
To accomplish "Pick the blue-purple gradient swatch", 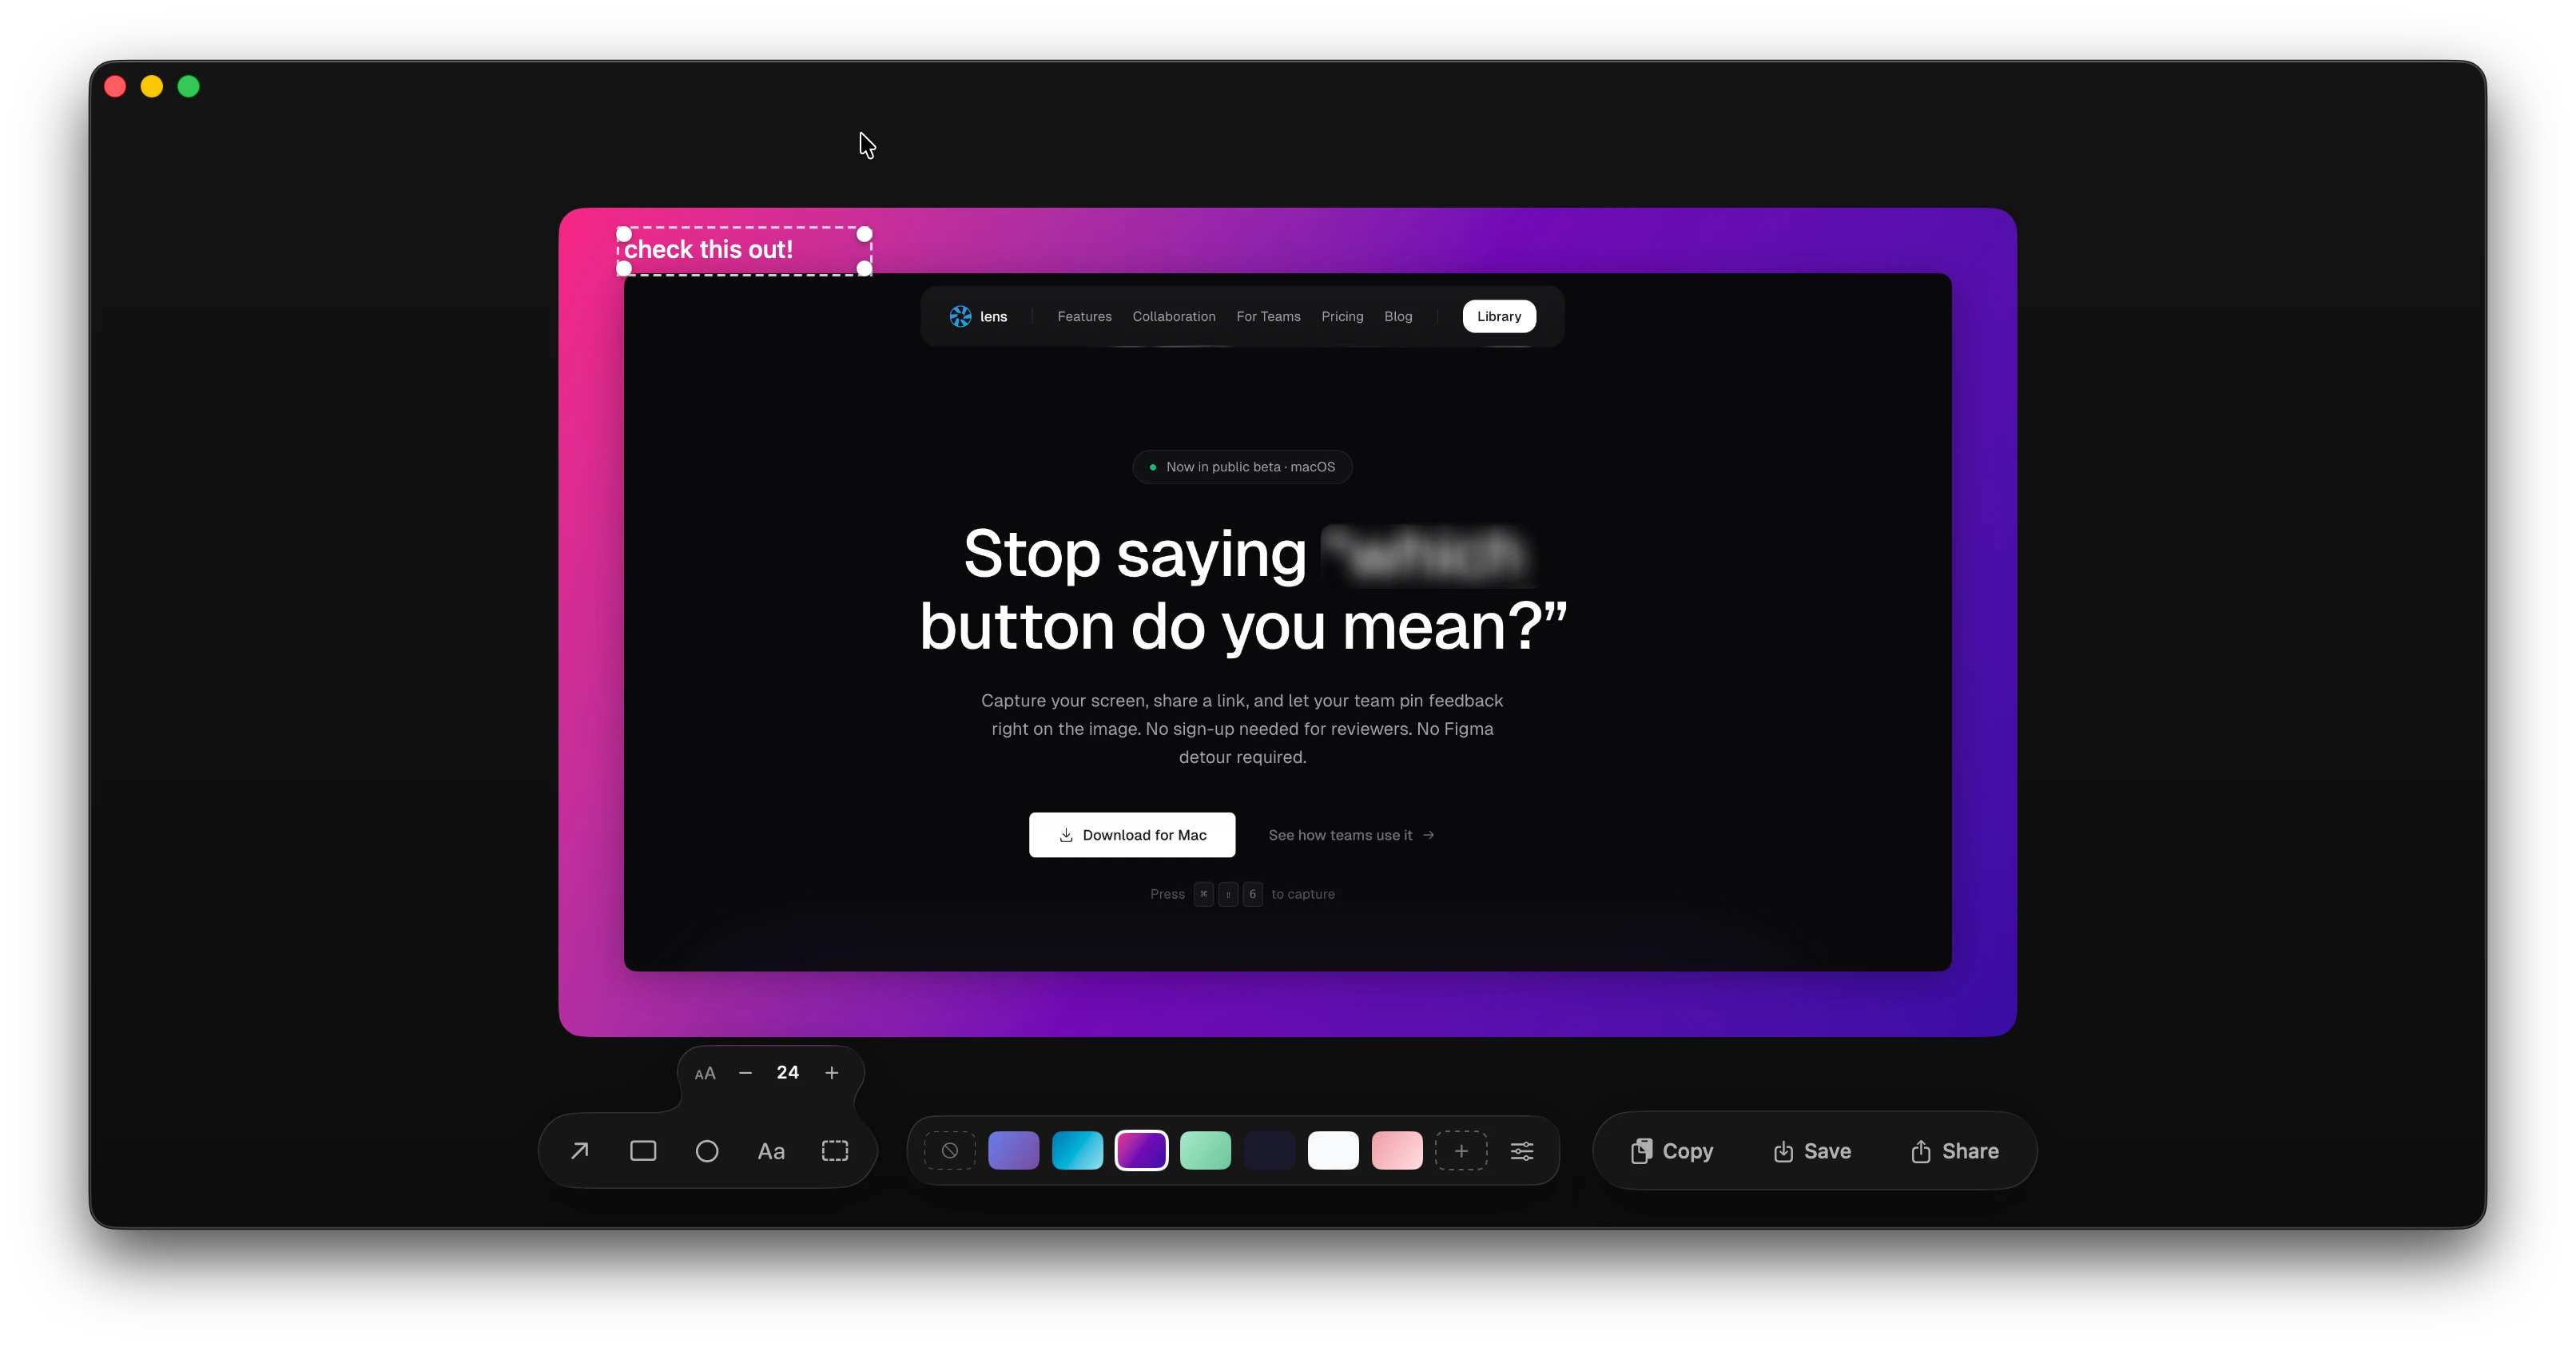I will tap(1013, 1151).
